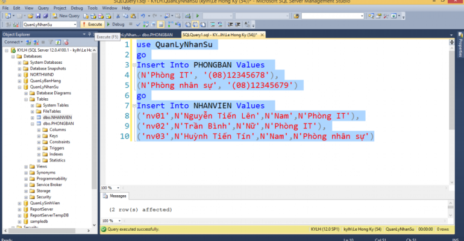Screen dimensions: 464x241
Task: Click the Debug button
Action: 116,25
